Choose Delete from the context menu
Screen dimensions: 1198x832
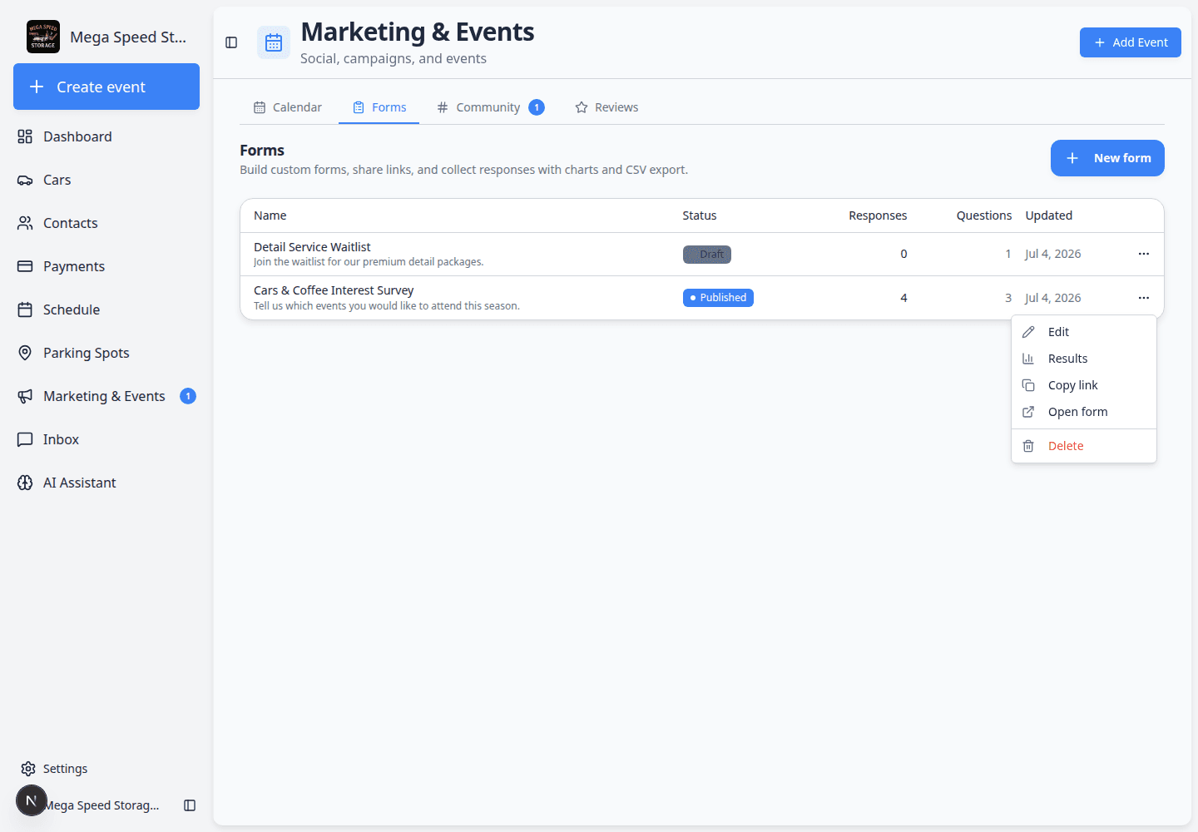1084,446
